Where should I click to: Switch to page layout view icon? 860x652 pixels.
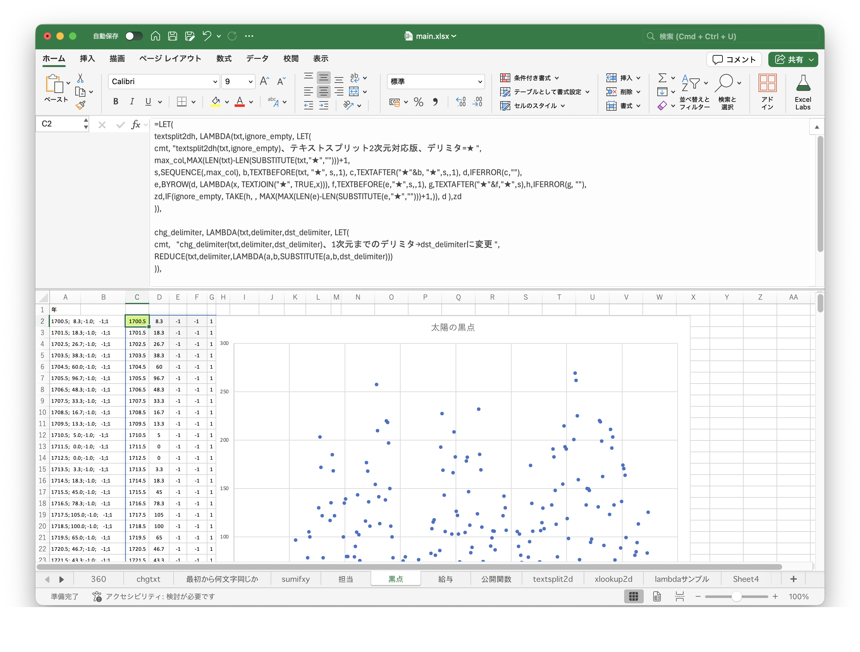(x=657, y=596)
